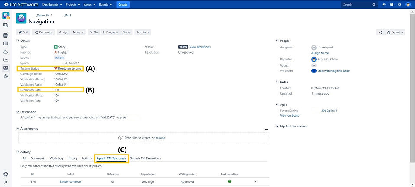Open the stacked rows sidebar icon

[x=6, y=35]
